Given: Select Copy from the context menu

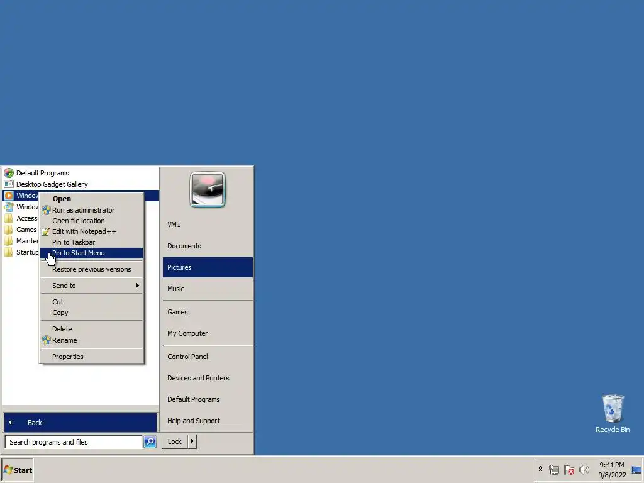Looking at the screenshot, I should tap(91, 313).
